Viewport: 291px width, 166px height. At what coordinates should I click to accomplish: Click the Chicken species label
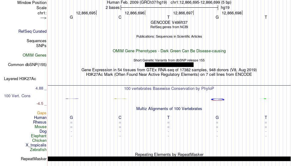point(39,141)
